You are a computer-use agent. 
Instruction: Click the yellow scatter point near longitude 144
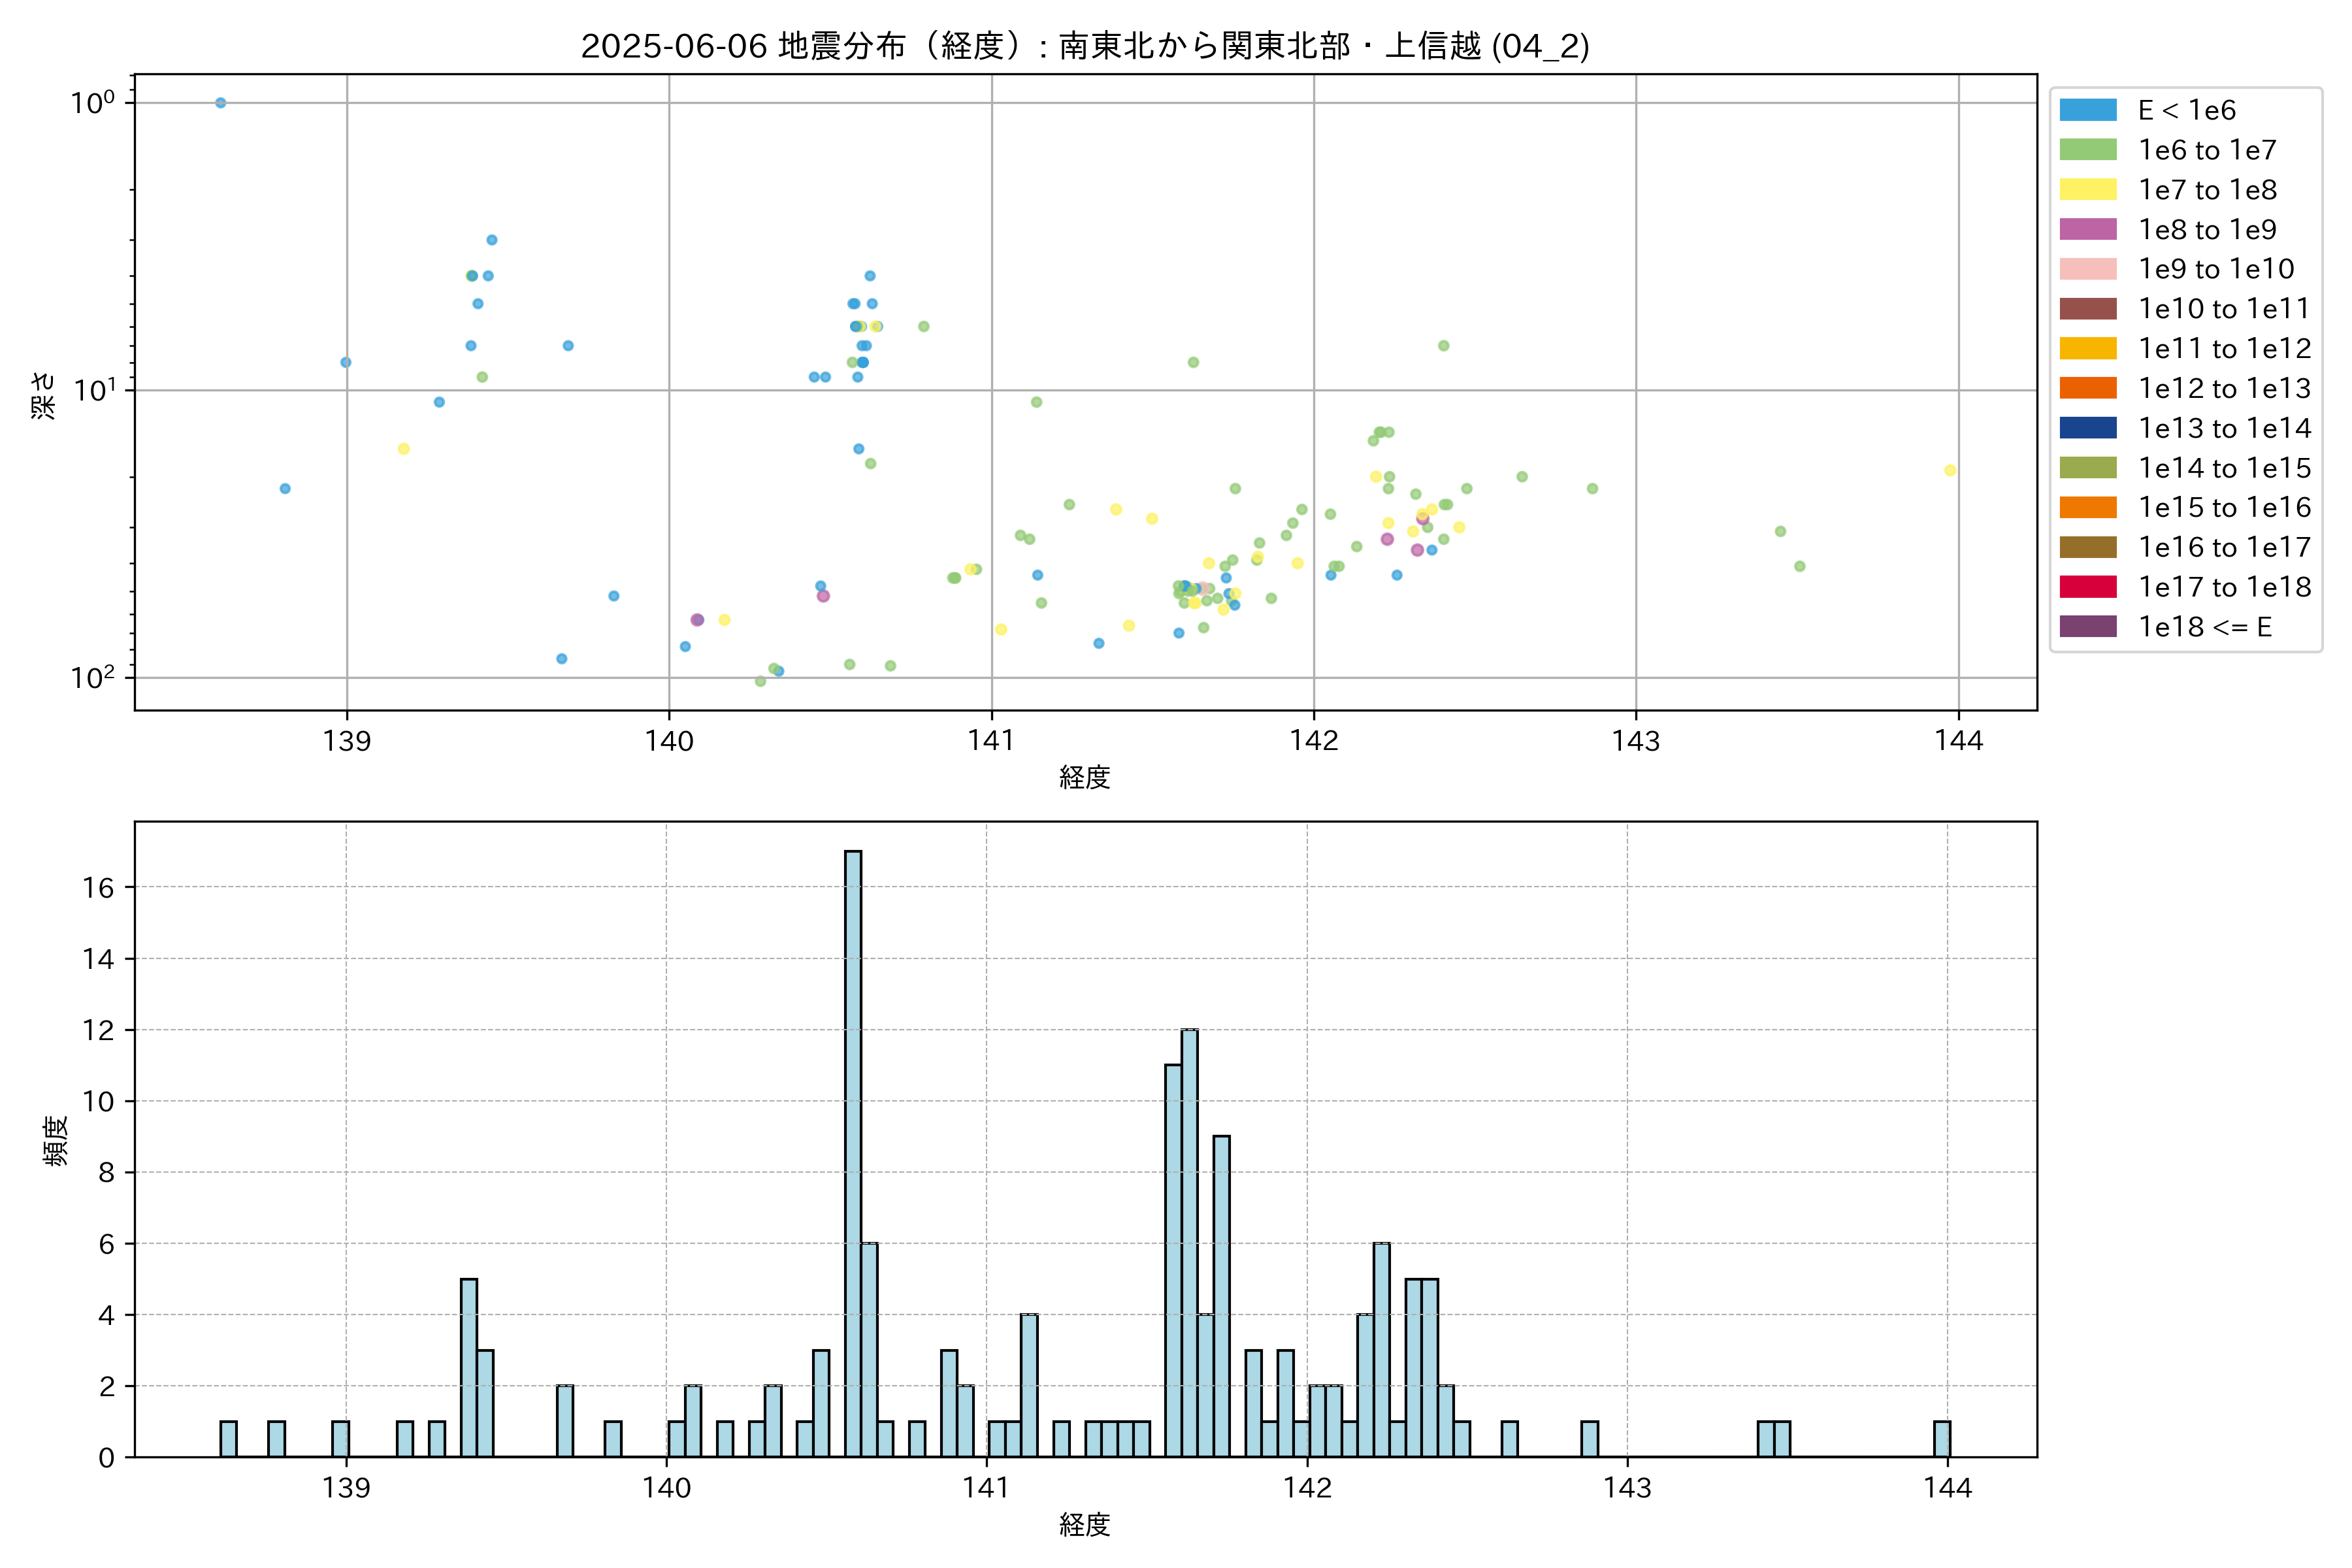(x=1950, y=470)
